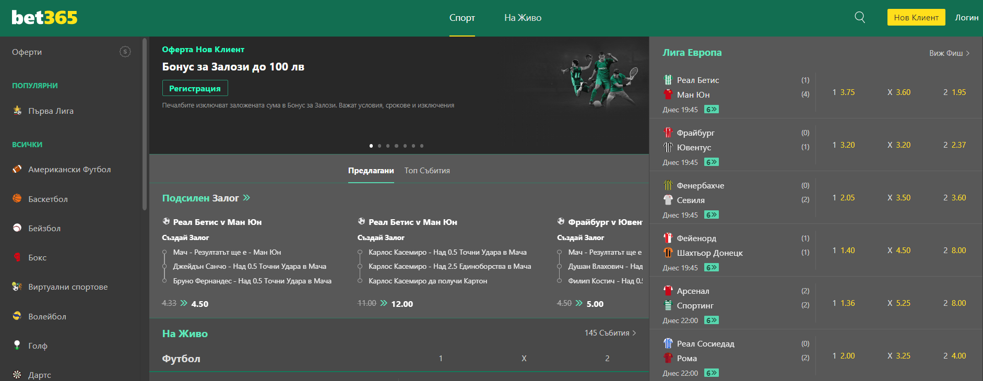Click the Нов Клиент button
The height and width of the screenshot is (381, 983).
pyautogui.click(x=916, y=17)
